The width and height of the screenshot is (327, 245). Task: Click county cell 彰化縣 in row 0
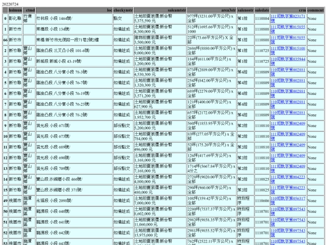point(15,18)
